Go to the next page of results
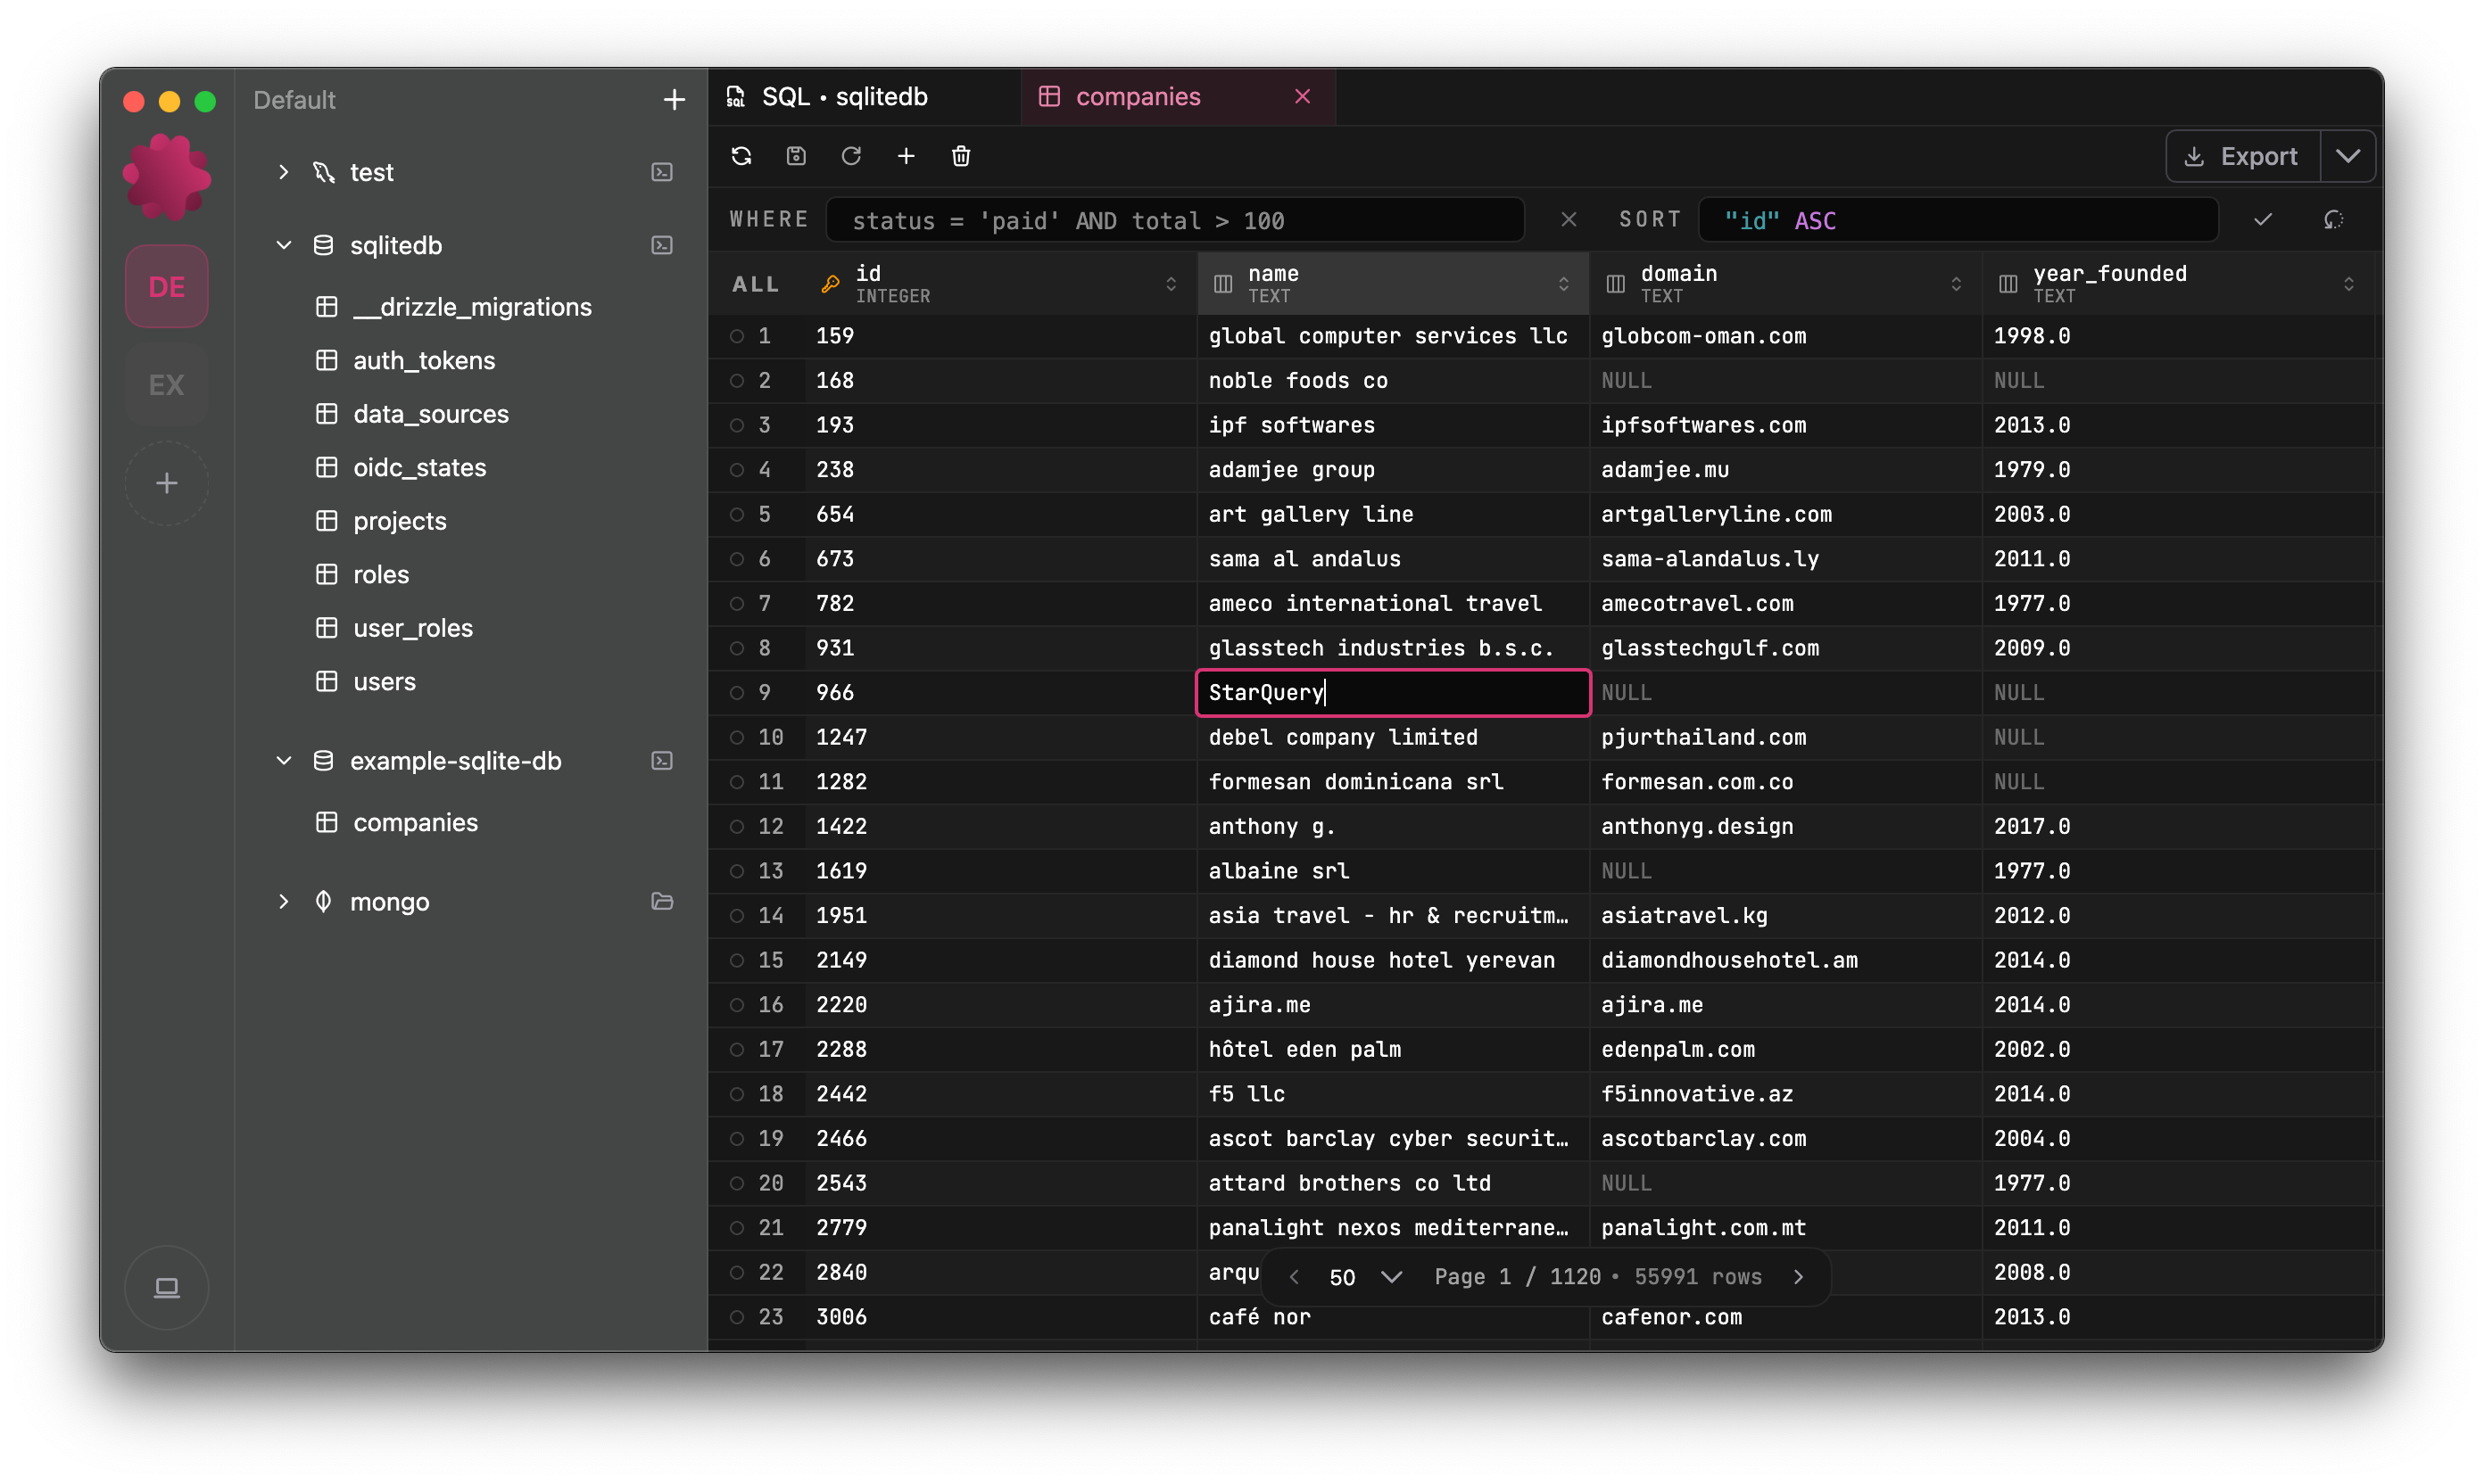2484x1484 pixels. [1798, 1276]
